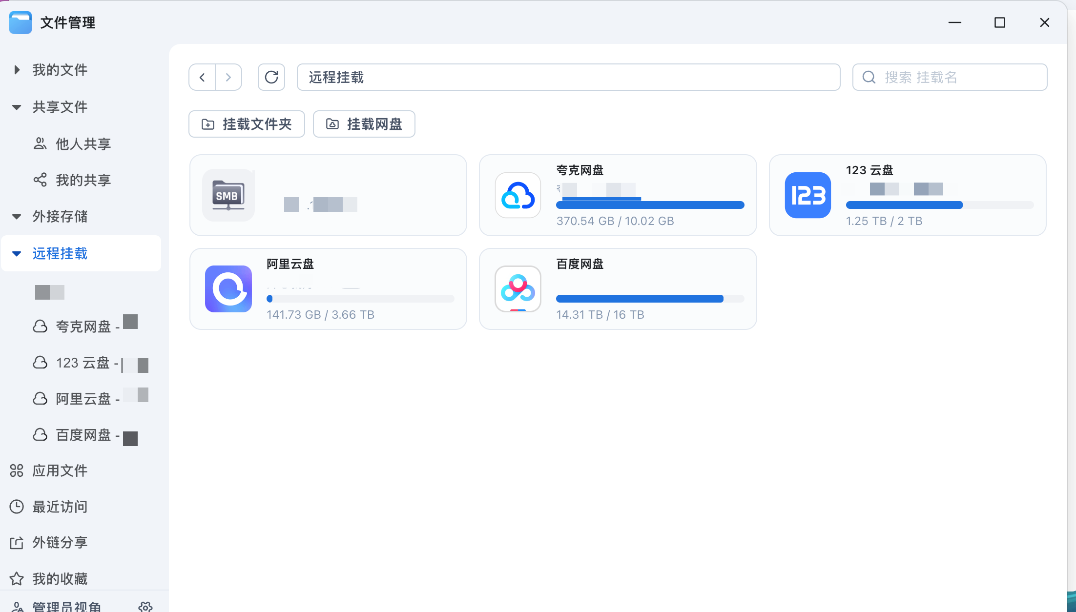
Task: Click cloud icon beside 百度网盘 in sidebar
Action: click(40, 434)
